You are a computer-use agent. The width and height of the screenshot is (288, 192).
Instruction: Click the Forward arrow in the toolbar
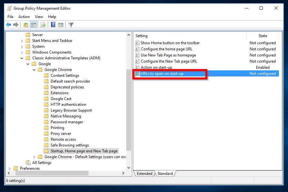pyautogui.click(x=15, y=25)
